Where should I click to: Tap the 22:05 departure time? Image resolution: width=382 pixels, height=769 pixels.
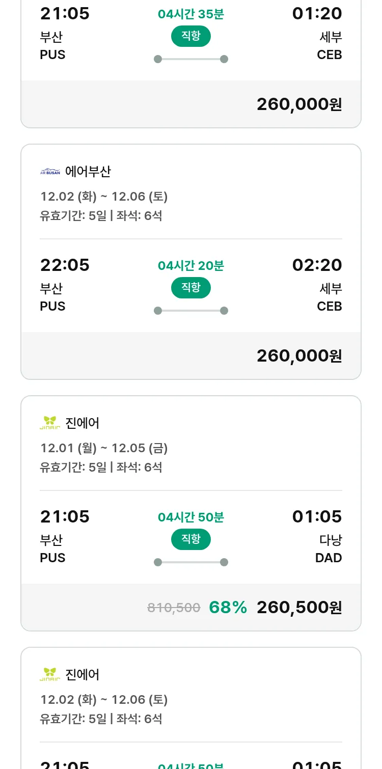pyautogui.click(x=65, y=265)
